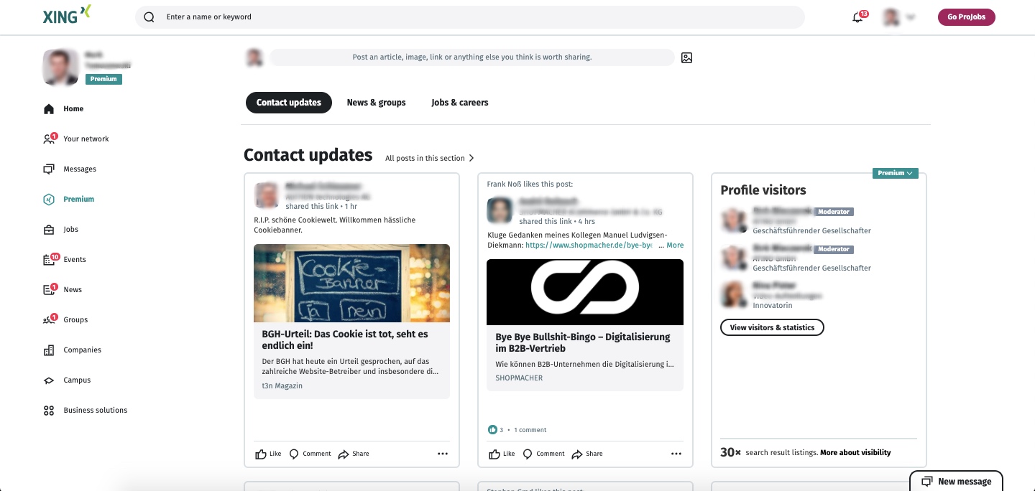Share the Shopmacher post
Screen dimensions: 1035x491
pyautogui.click(x=587, y=454)
